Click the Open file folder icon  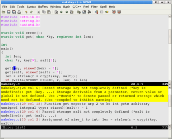(4, 12)
